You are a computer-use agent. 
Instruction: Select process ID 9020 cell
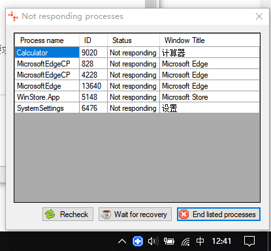pos(93,53)
